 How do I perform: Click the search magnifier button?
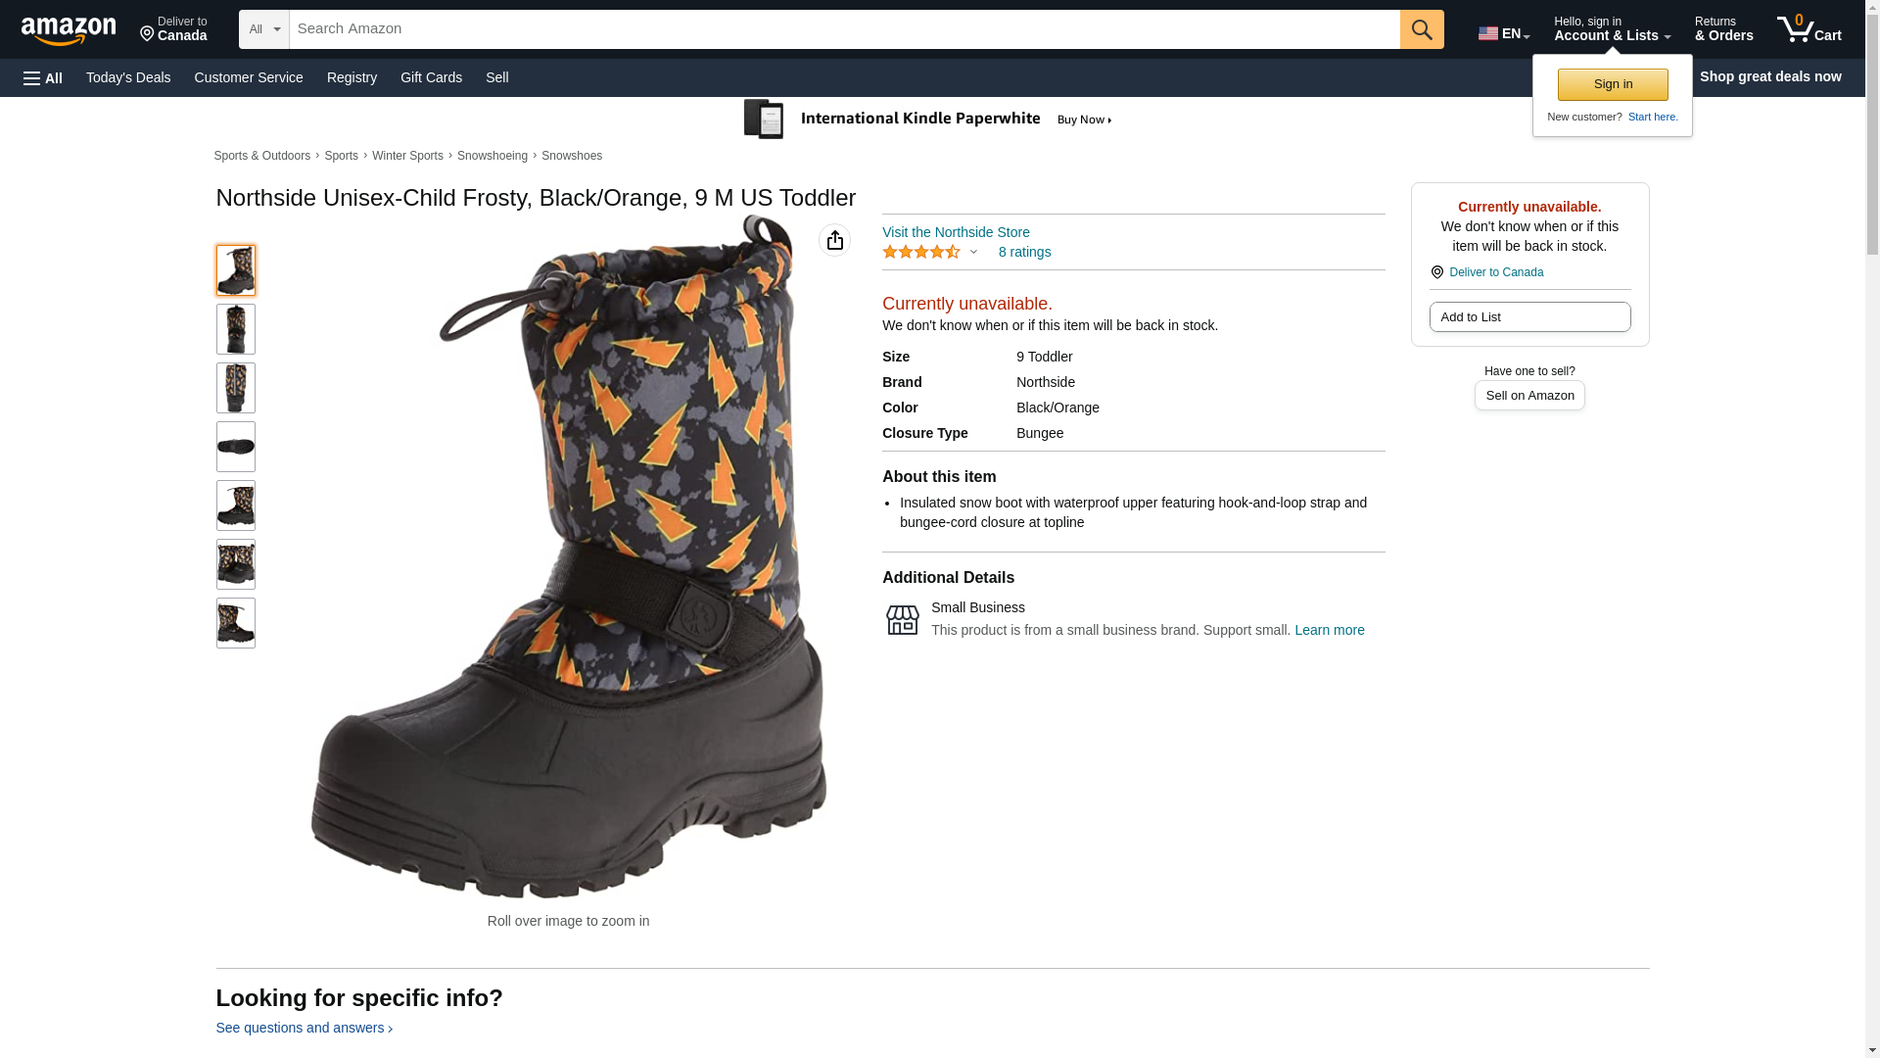(1421, 29)
